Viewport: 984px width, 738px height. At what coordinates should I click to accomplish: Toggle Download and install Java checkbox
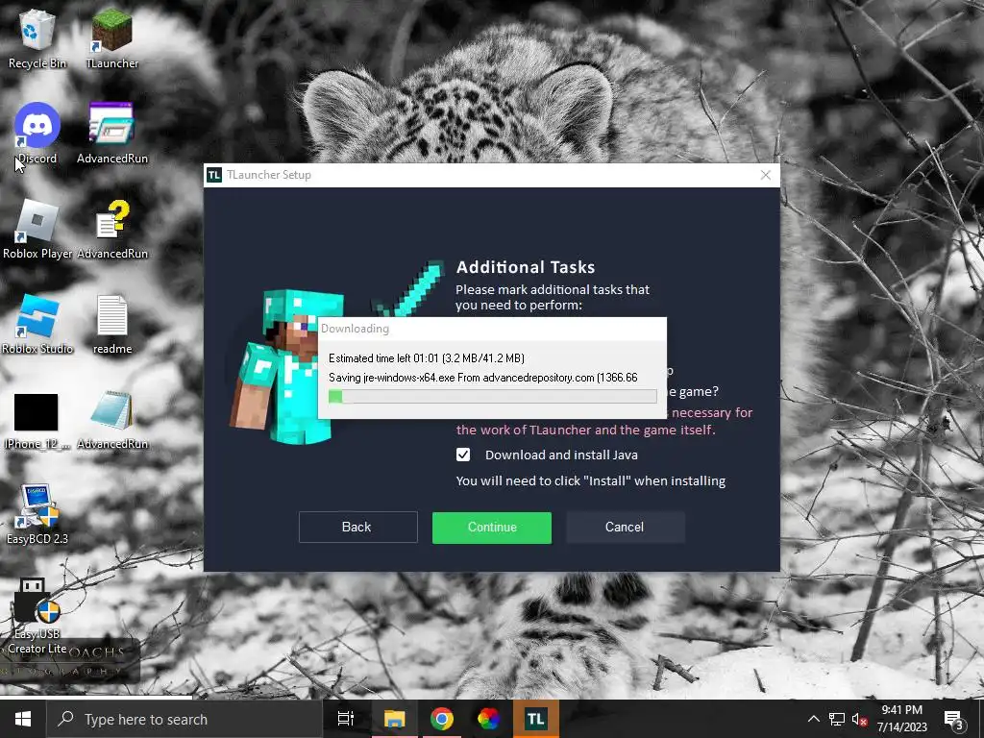point(463,455)
